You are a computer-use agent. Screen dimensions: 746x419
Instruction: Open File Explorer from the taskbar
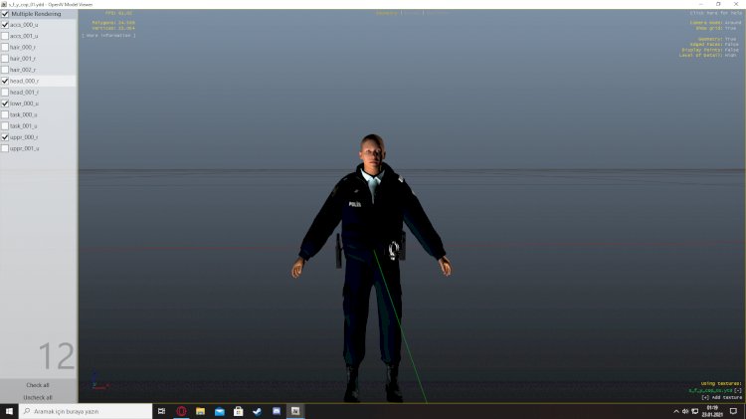(x=200, y=411)
